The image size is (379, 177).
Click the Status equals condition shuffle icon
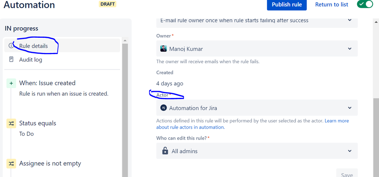point(11,123)
